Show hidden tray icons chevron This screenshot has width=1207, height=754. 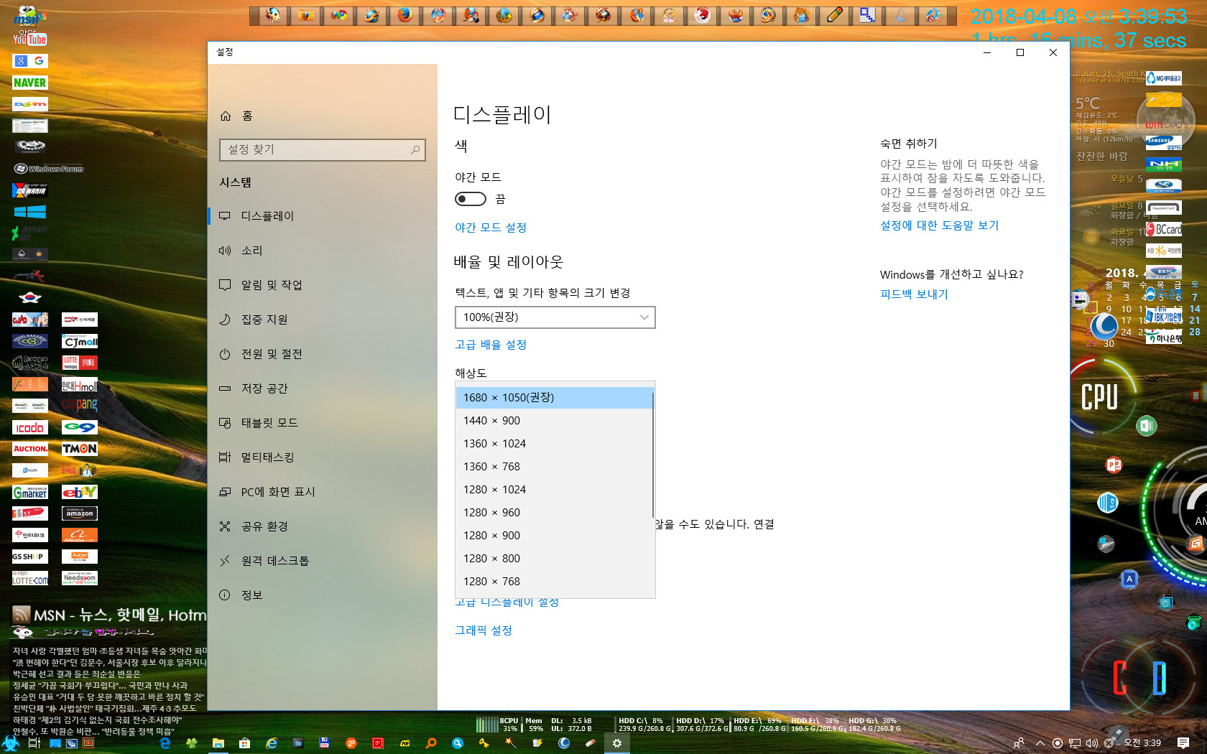[x=1040, y=743]
